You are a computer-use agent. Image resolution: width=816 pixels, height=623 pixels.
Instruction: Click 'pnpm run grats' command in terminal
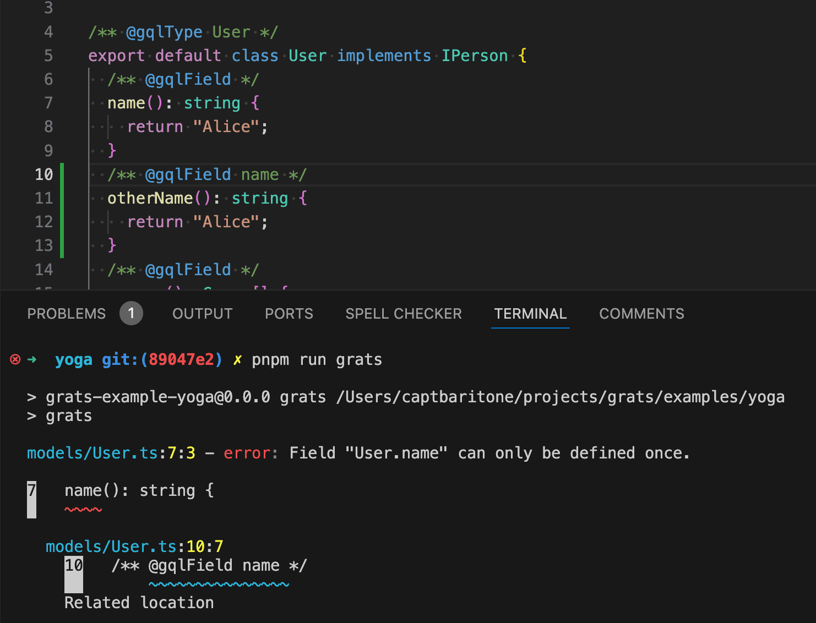[x=317, y=359]
